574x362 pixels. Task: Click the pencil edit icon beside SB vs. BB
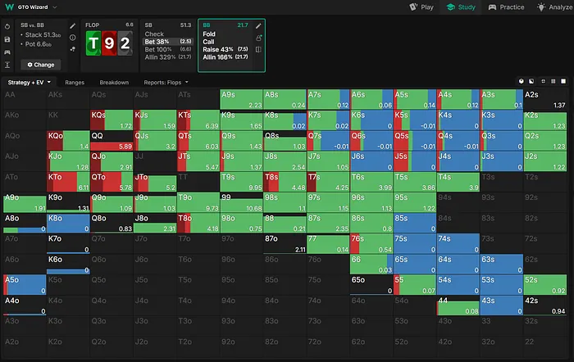pos(72,27)
